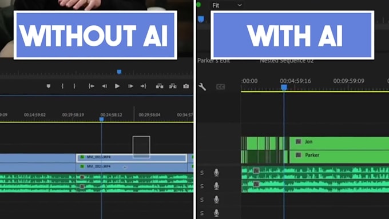Select the white-outlined MVI video clip
389x219 pixels.
[x=132, y=158]
